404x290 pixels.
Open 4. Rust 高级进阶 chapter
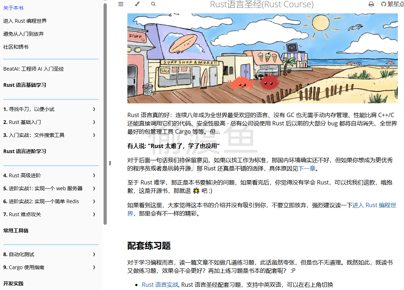tap(22, 175)
